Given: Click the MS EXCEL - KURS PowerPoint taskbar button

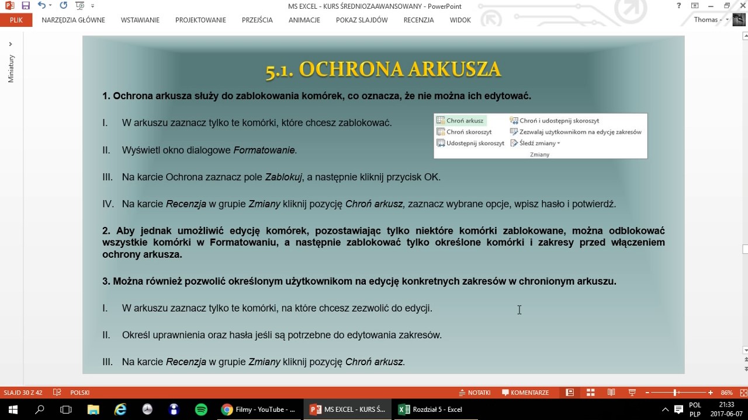Looking at the screenshot, I should point(348,409).
